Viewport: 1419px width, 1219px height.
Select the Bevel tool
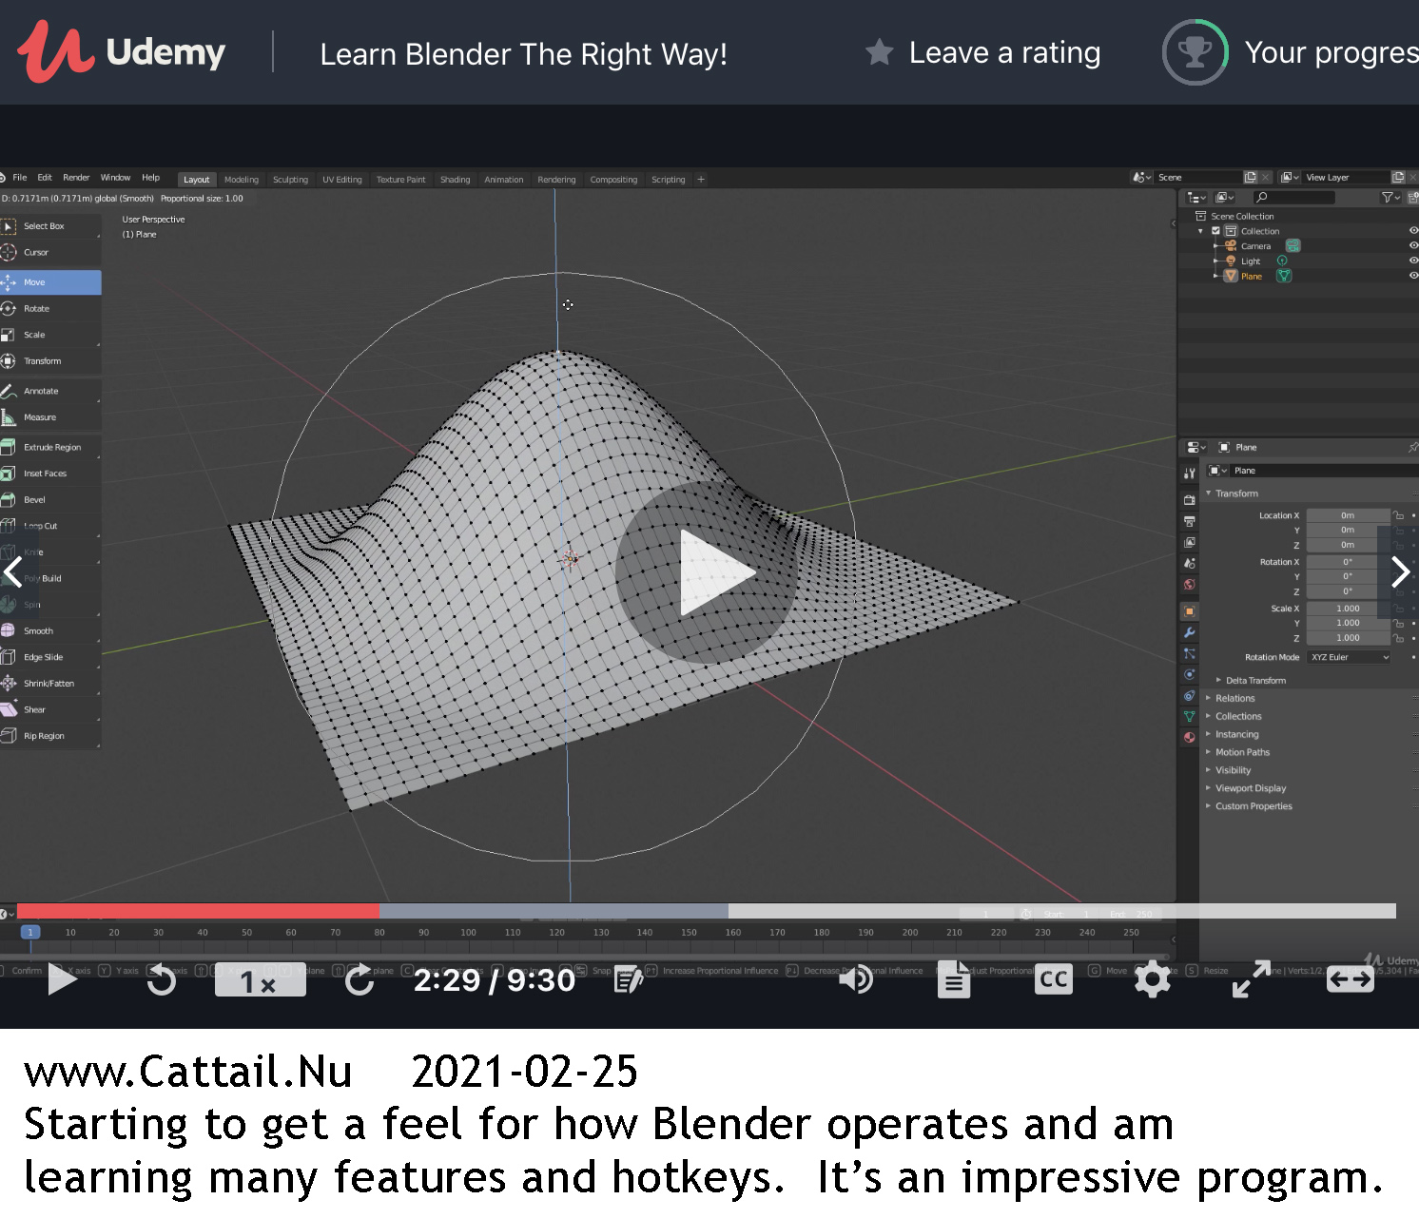[x=50, y=500]
